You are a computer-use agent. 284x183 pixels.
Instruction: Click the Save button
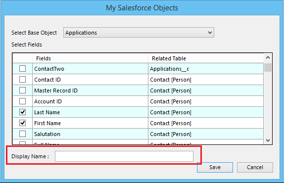(x=215, y=167)
